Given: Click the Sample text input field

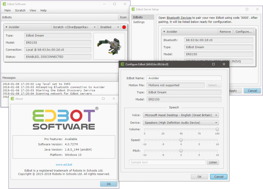Looking at the screenshot, I should [x=168, y=162].
